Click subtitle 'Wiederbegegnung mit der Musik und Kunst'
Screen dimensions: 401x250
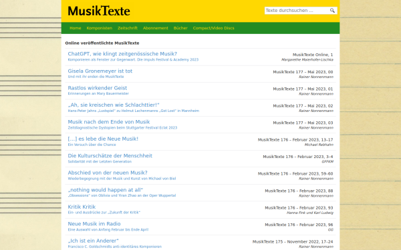click(x=122, y=179)
